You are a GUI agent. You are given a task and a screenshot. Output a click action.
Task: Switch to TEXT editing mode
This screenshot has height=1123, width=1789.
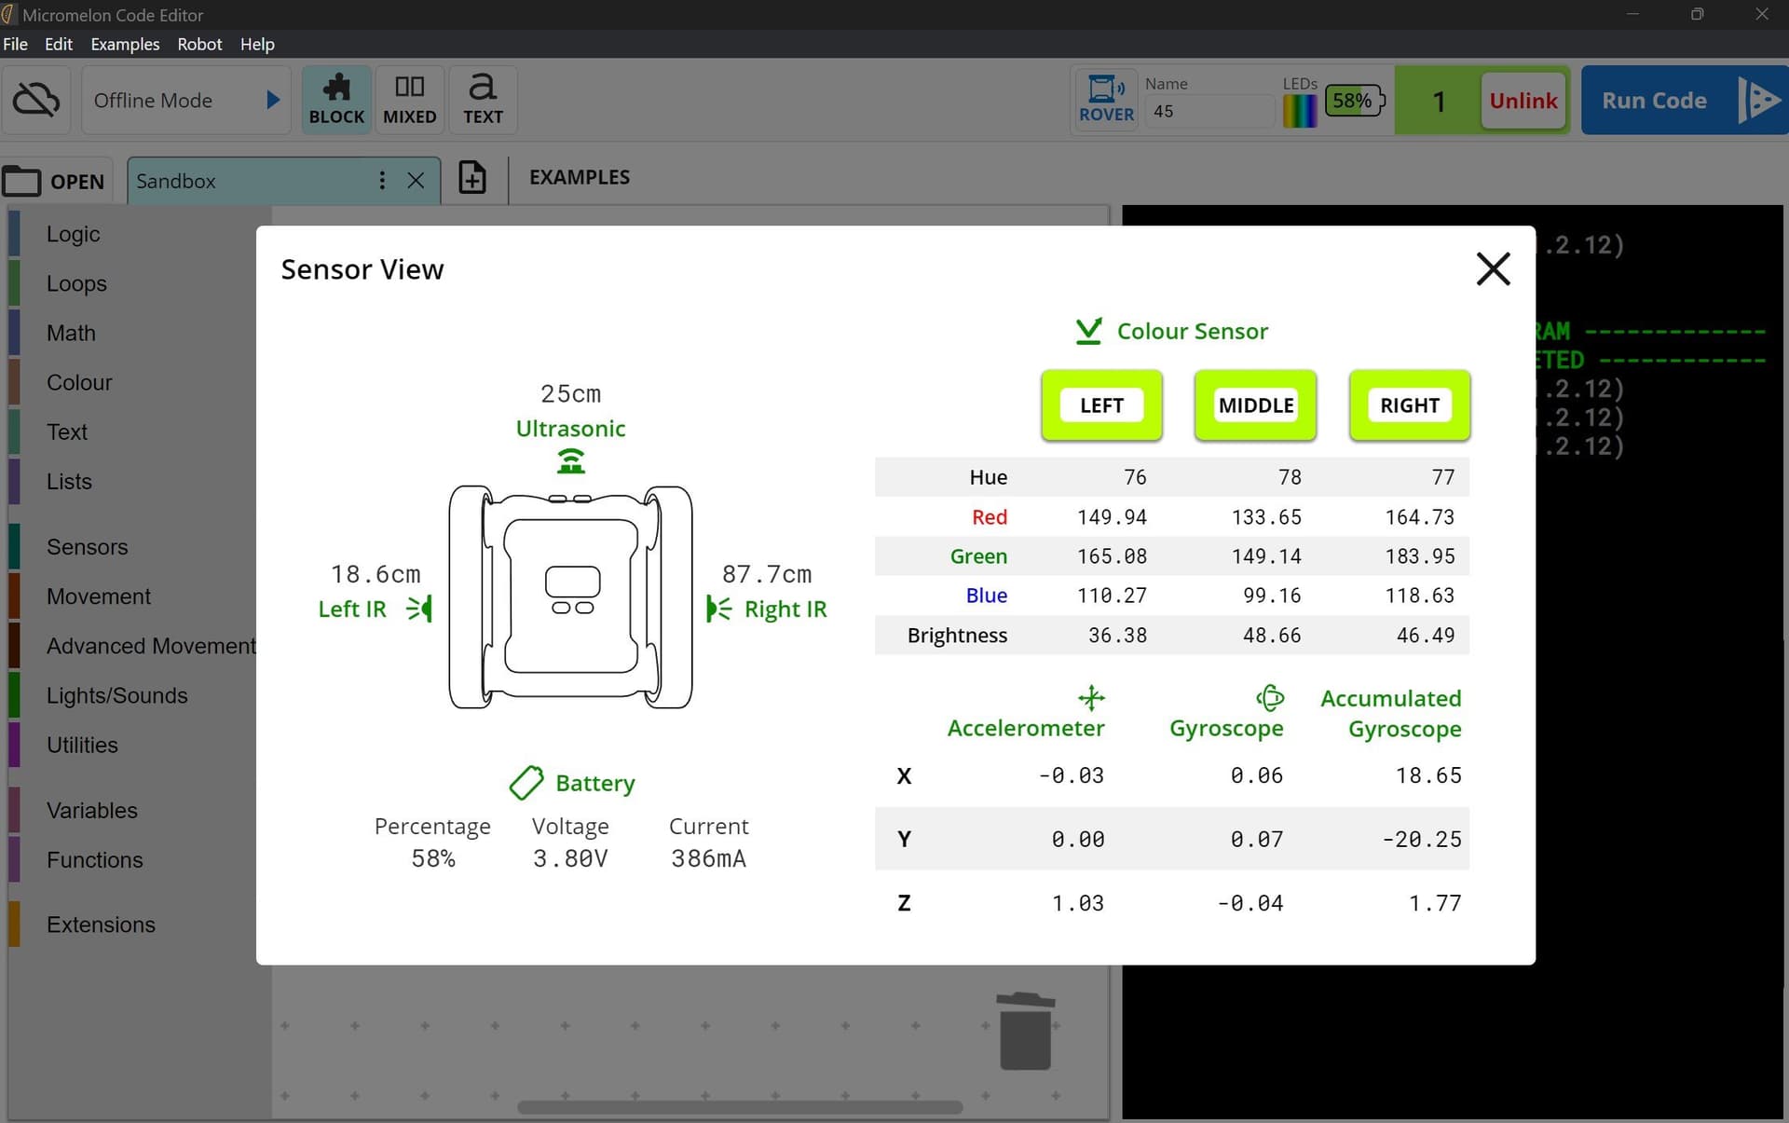point(483,99)
